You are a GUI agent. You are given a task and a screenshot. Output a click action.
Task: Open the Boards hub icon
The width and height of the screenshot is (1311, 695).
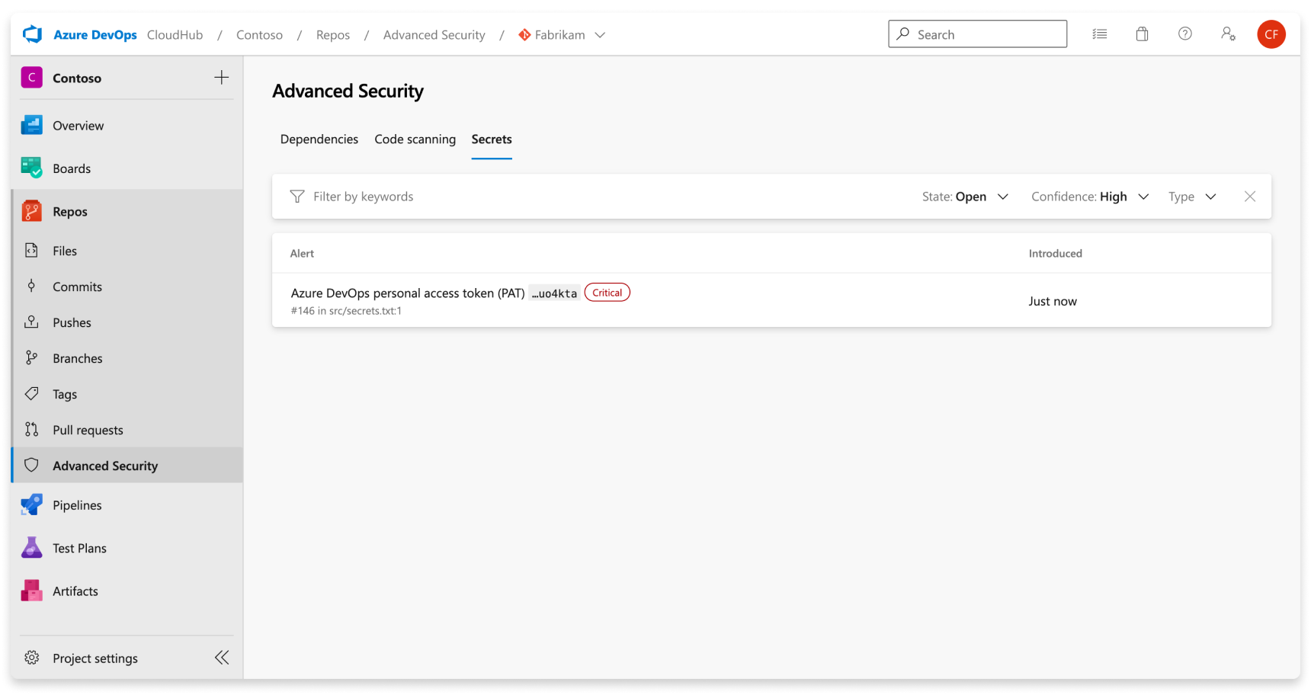pos(32,168)
